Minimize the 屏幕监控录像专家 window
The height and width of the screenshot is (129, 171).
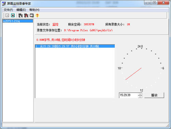(x=148, y=3)
